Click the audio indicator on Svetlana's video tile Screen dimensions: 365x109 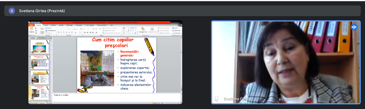tap(354, 27)
